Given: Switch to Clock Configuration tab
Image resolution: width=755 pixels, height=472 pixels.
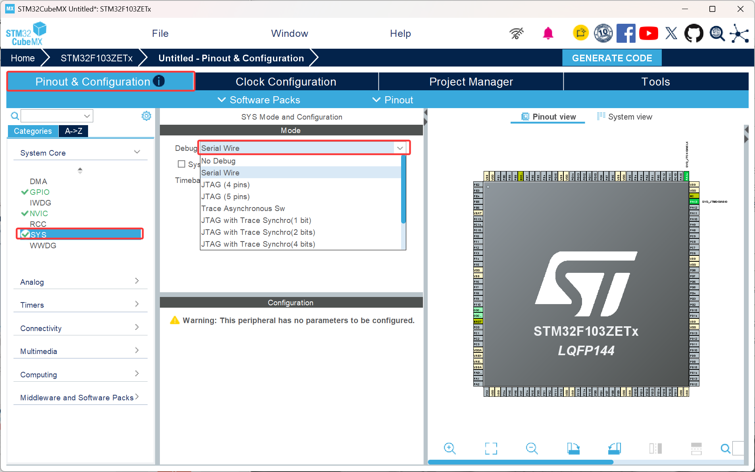Looking at the screenshot, I should pos(286,82).
